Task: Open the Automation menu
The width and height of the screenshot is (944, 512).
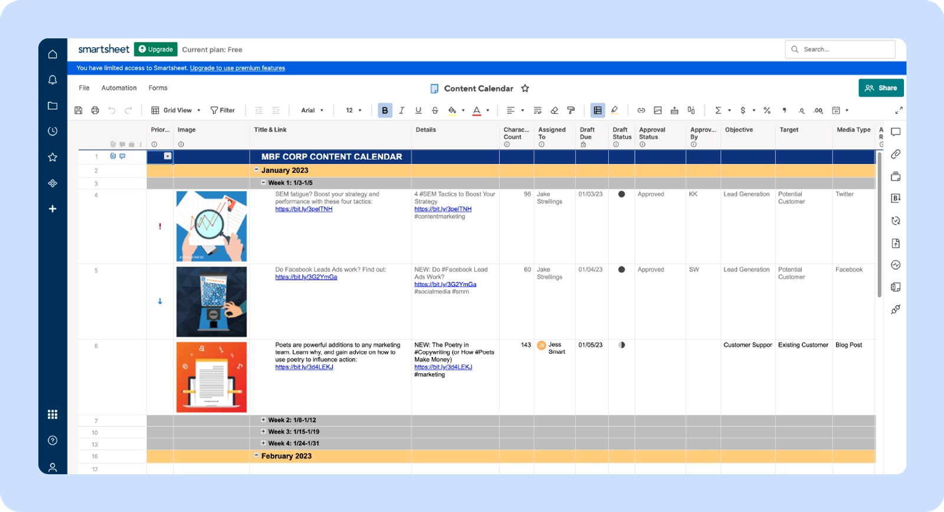Action: pos(119,88)
